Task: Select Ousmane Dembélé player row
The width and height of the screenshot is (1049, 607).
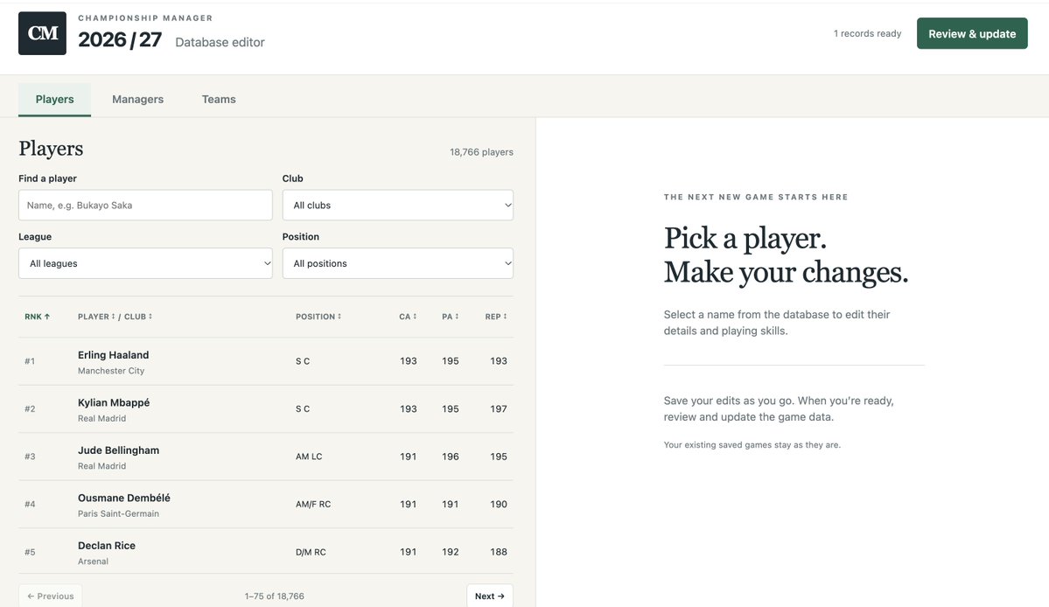Action: point(266,505)
